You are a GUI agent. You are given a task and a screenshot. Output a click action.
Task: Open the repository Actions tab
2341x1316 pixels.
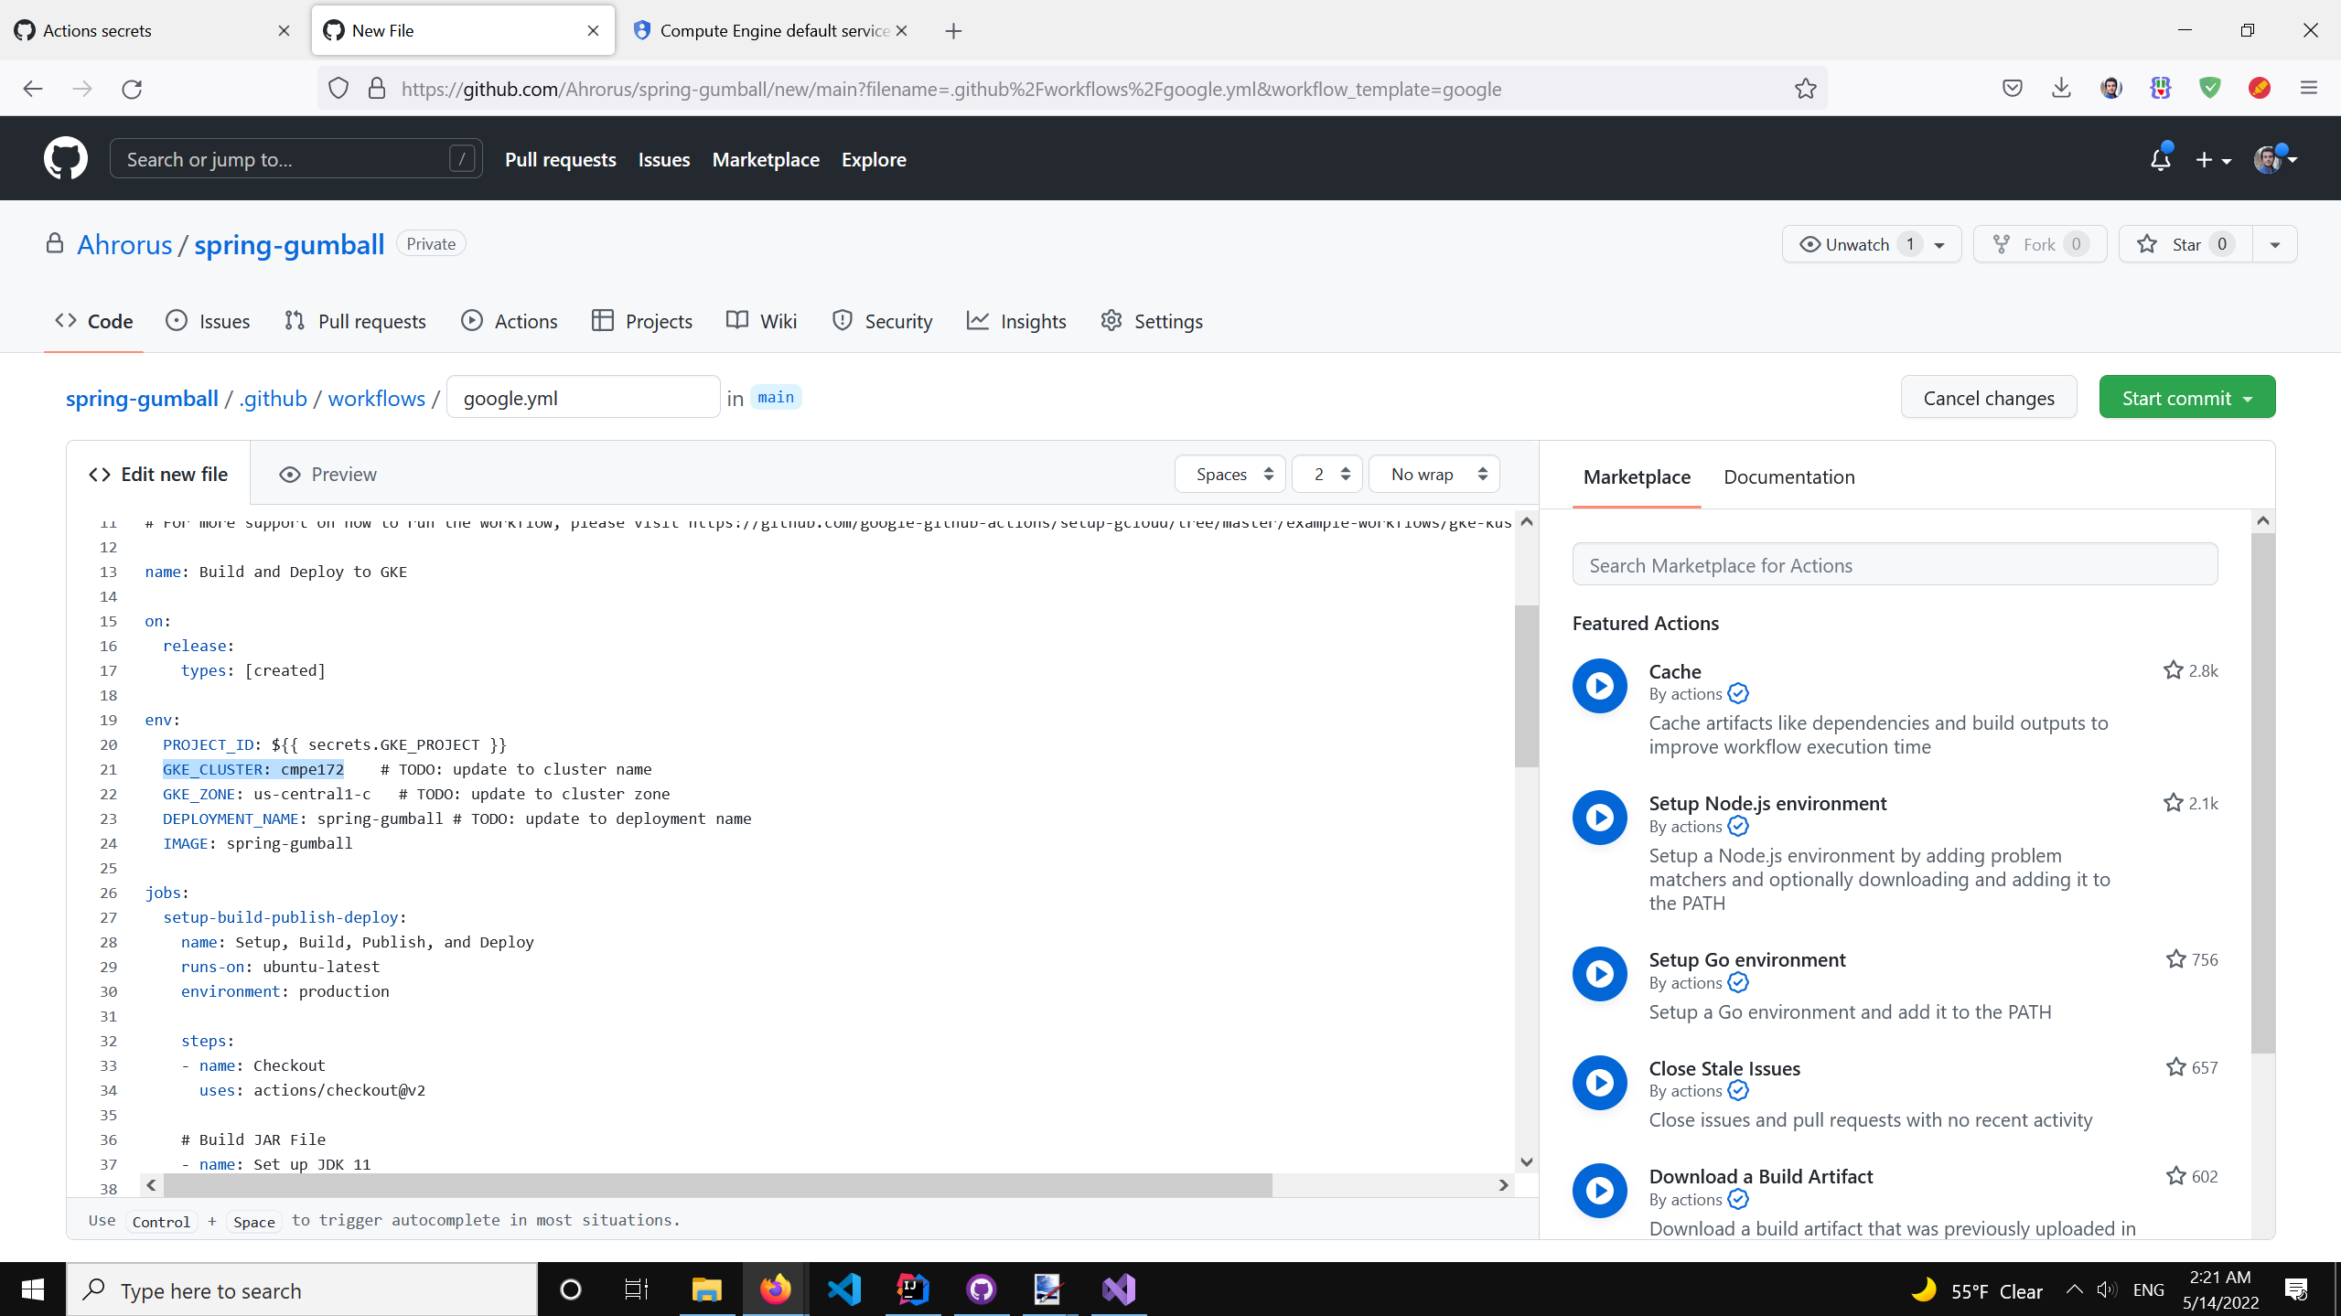click(510, 321)
